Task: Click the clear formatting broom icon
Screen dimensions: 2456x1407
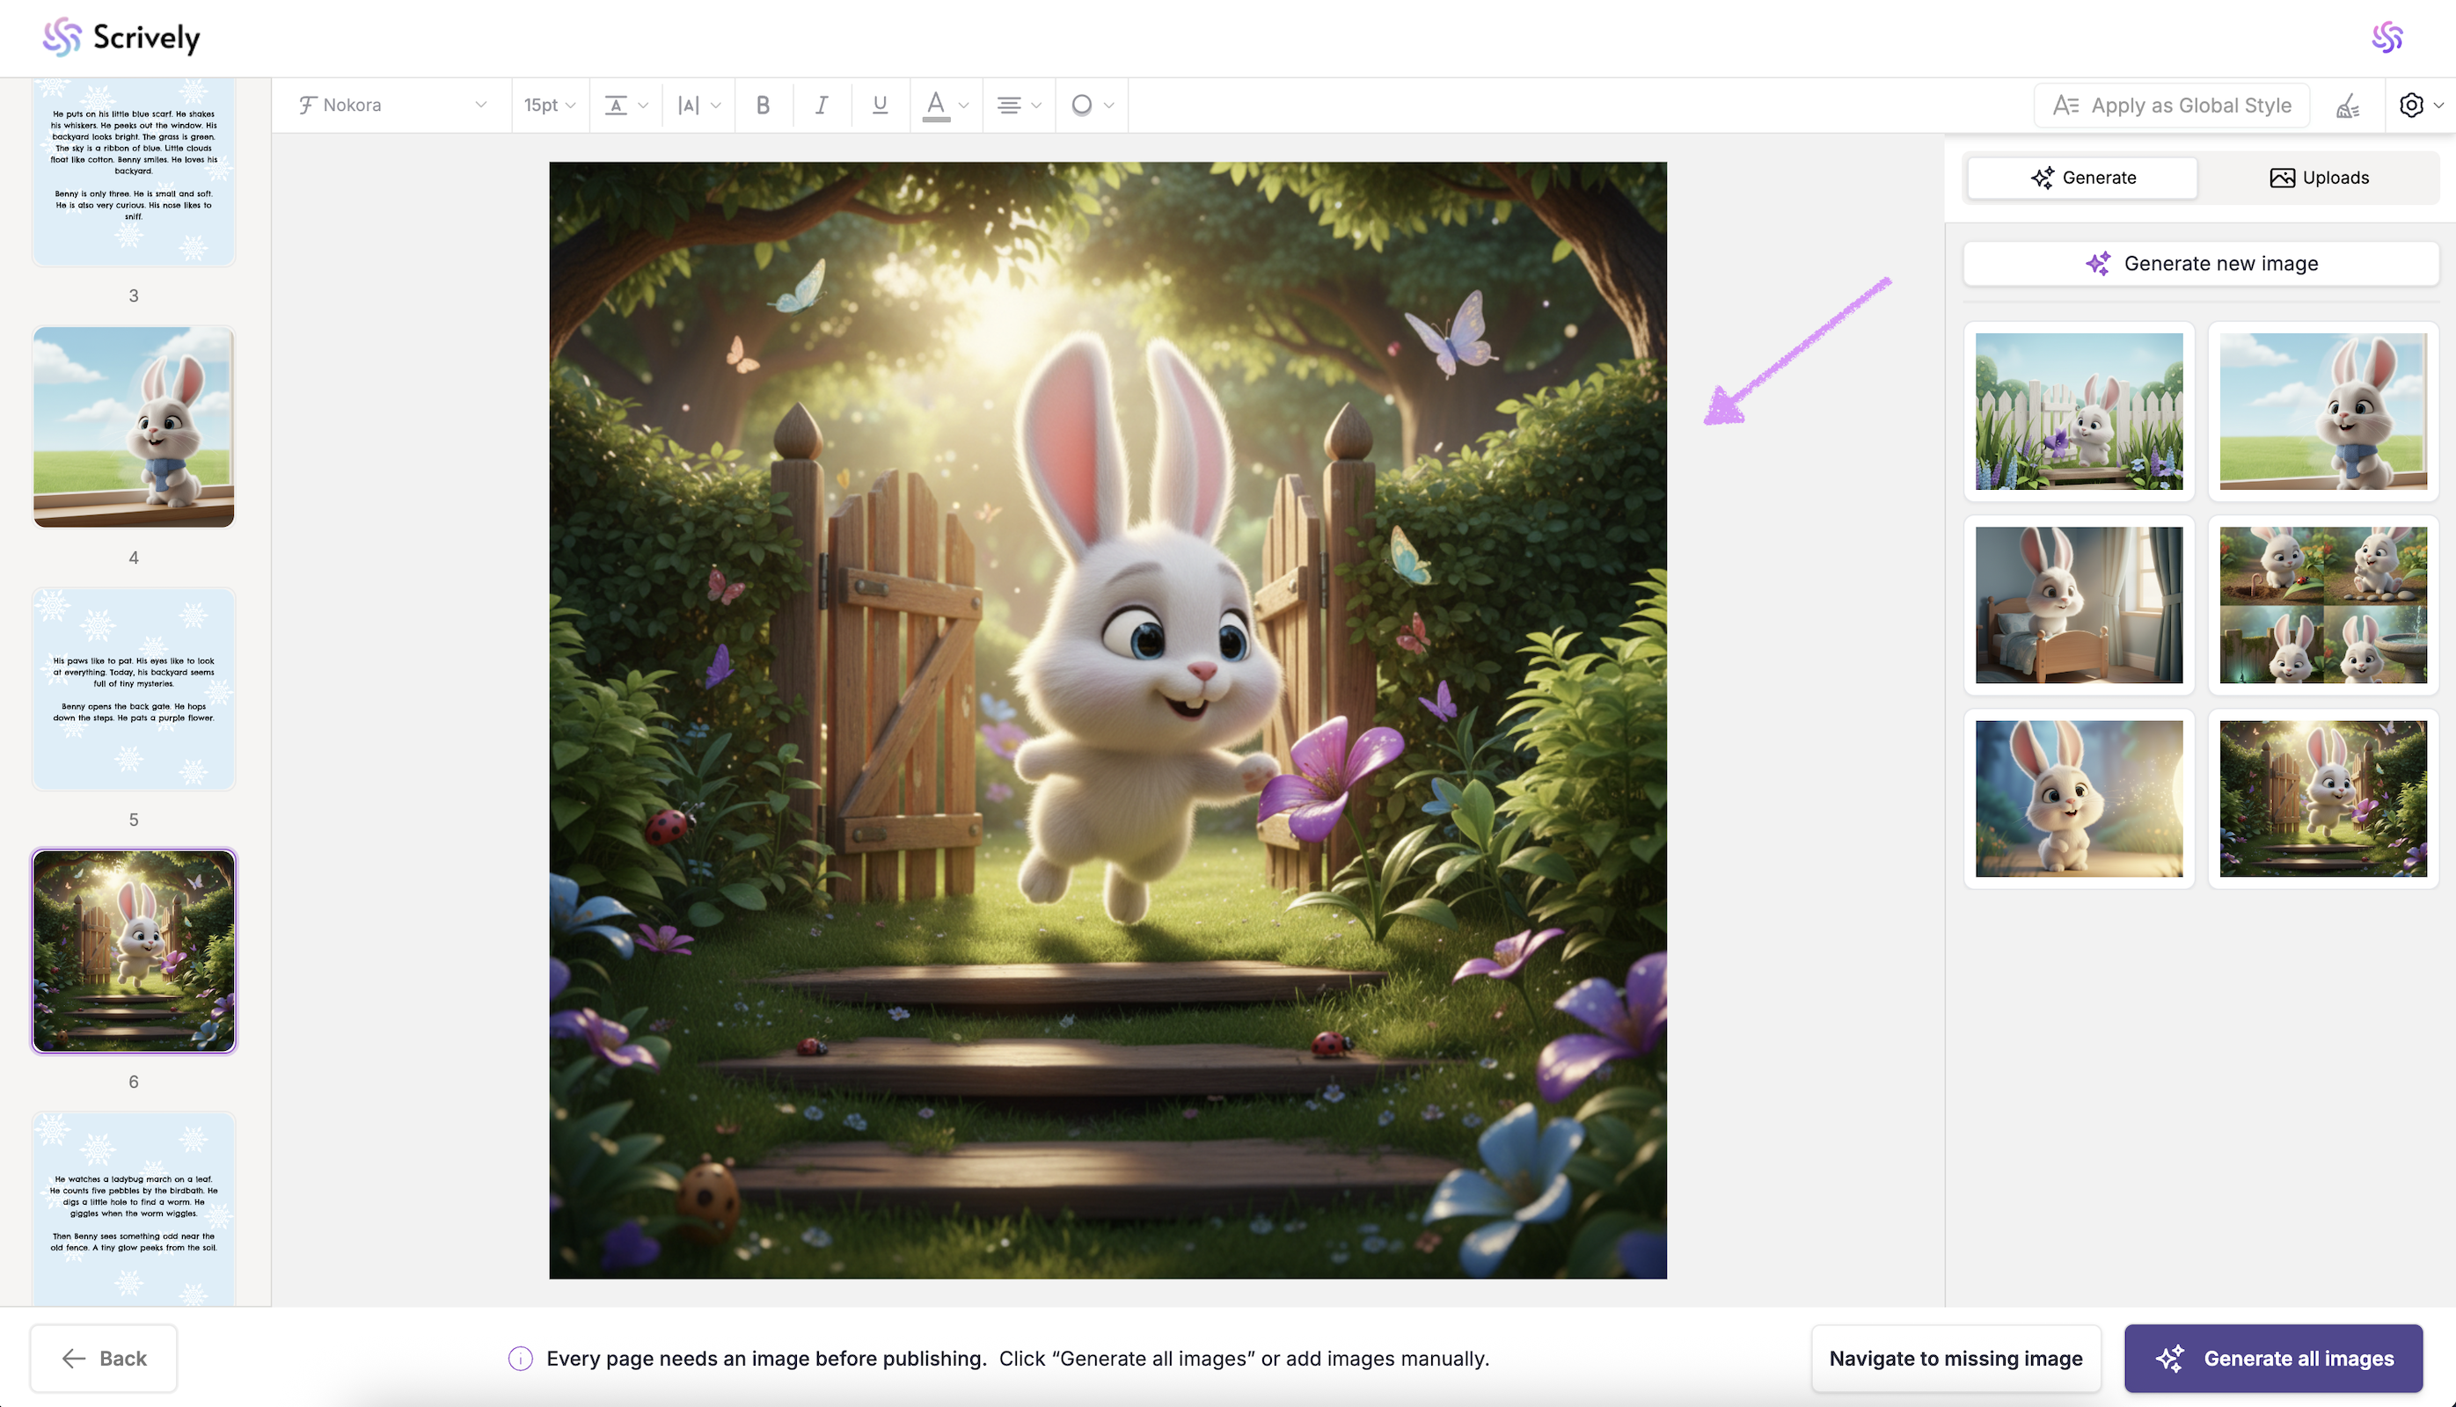Action: point(2348,106)
